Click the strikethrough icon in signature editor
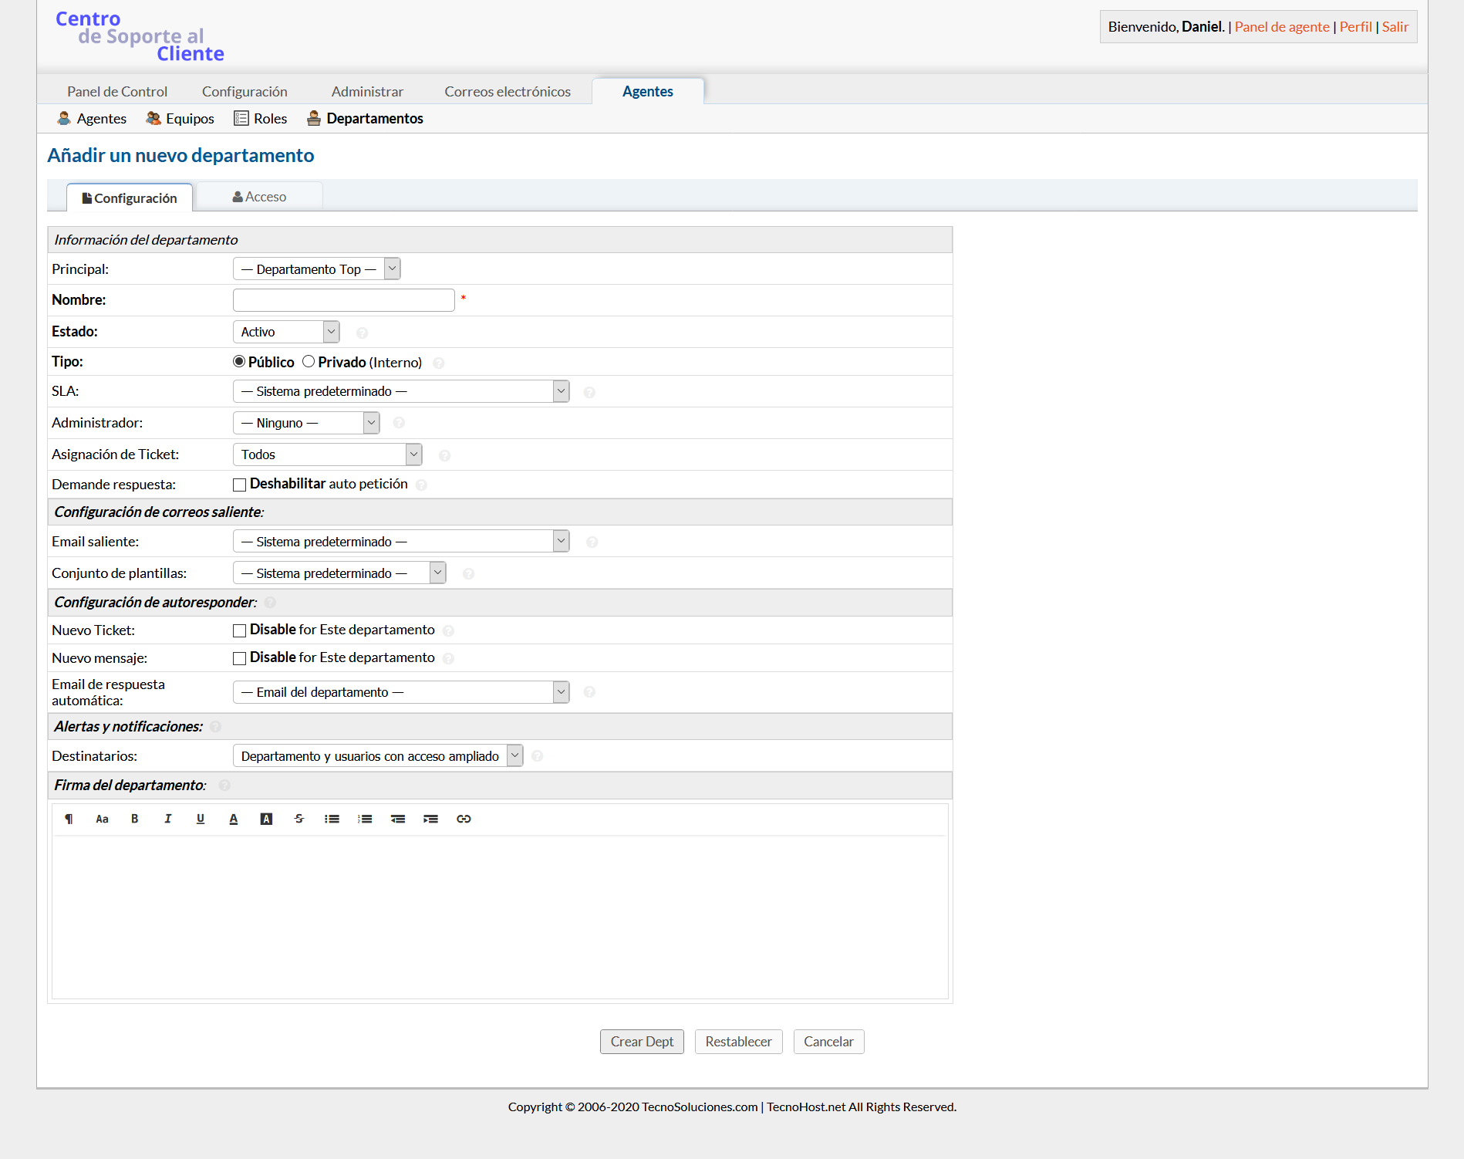 click(299, 819)
